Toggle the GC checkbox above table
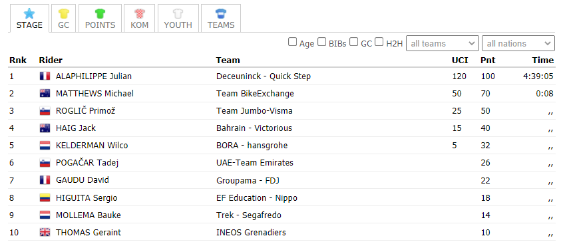Image resolution: width=563 pixels, height=242 pixels. (354, 42)
